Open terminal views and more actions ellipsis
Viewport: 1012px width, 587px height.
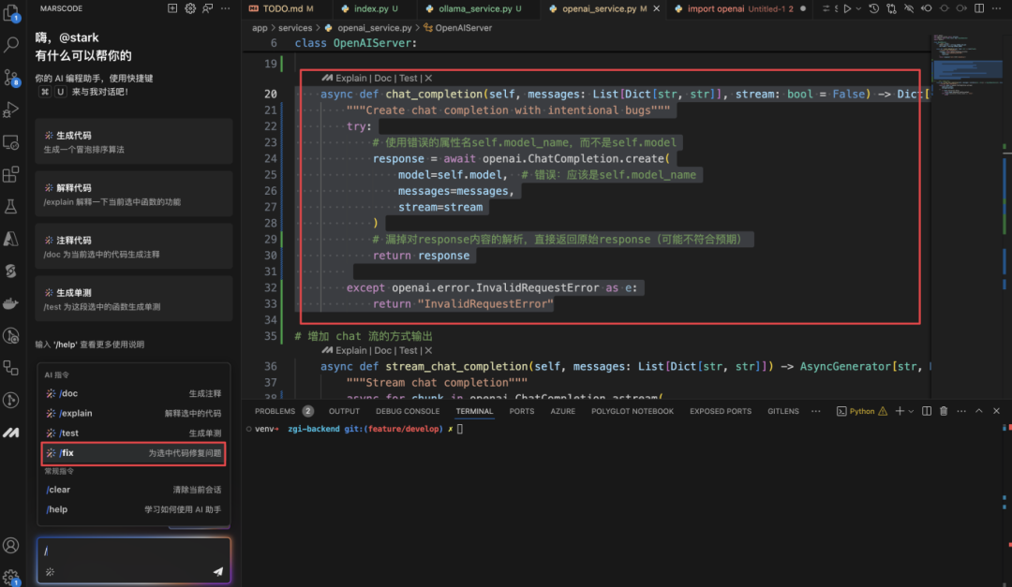coord(961,411)
